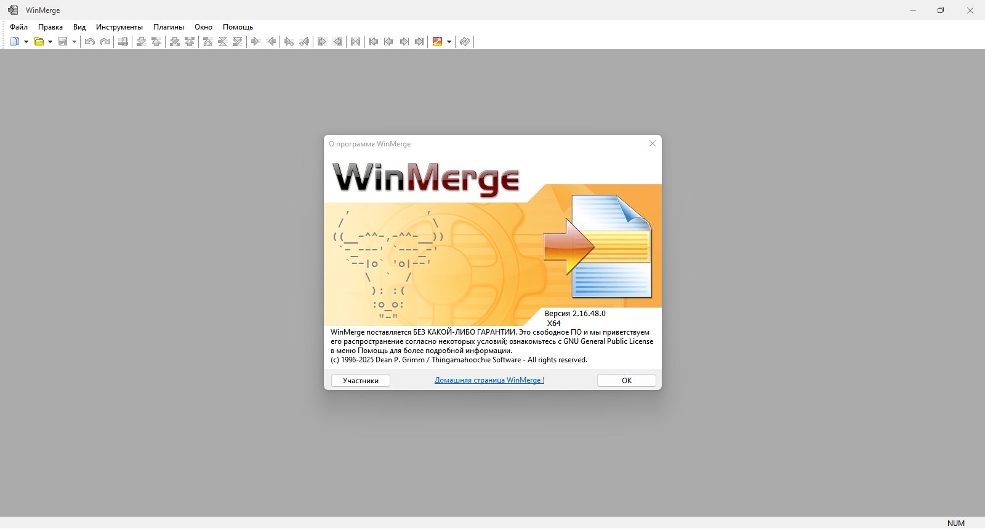
Task: Close the О программе WinMerge dialog
Action: tap(652, 143)
